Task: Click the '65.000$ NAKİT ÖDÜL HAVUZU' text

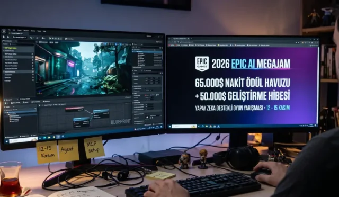Action: [x=243, y=83]
